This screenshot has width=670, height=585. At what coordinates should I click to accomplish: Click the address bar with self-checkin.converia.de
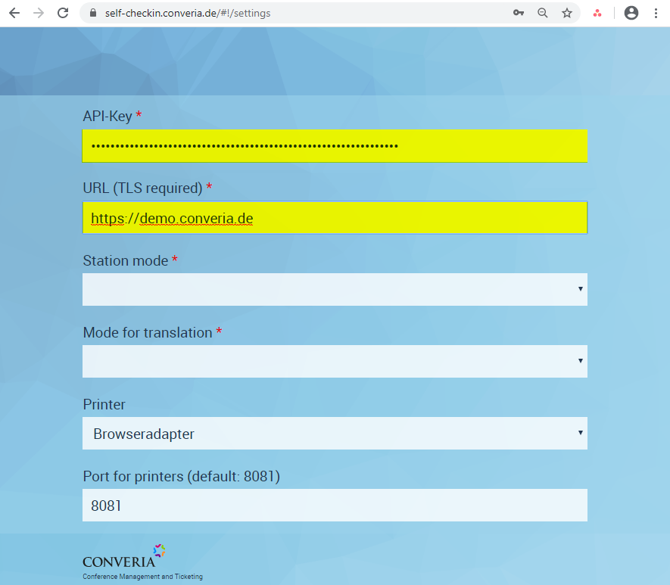point(303,13)
